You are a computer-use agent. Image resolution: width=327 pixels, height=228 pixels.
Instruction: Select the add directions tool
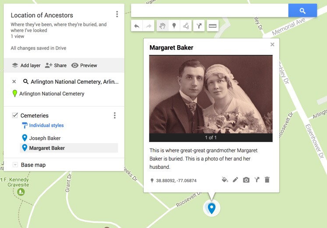coord(199,26)
